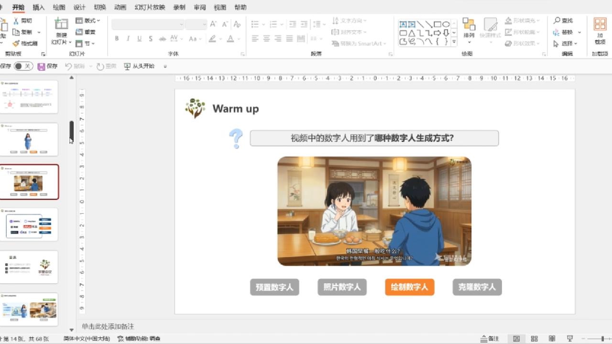This screenshot has height=344, width=612.
Task: Open the Design (设计) tab
Action: 79,7
